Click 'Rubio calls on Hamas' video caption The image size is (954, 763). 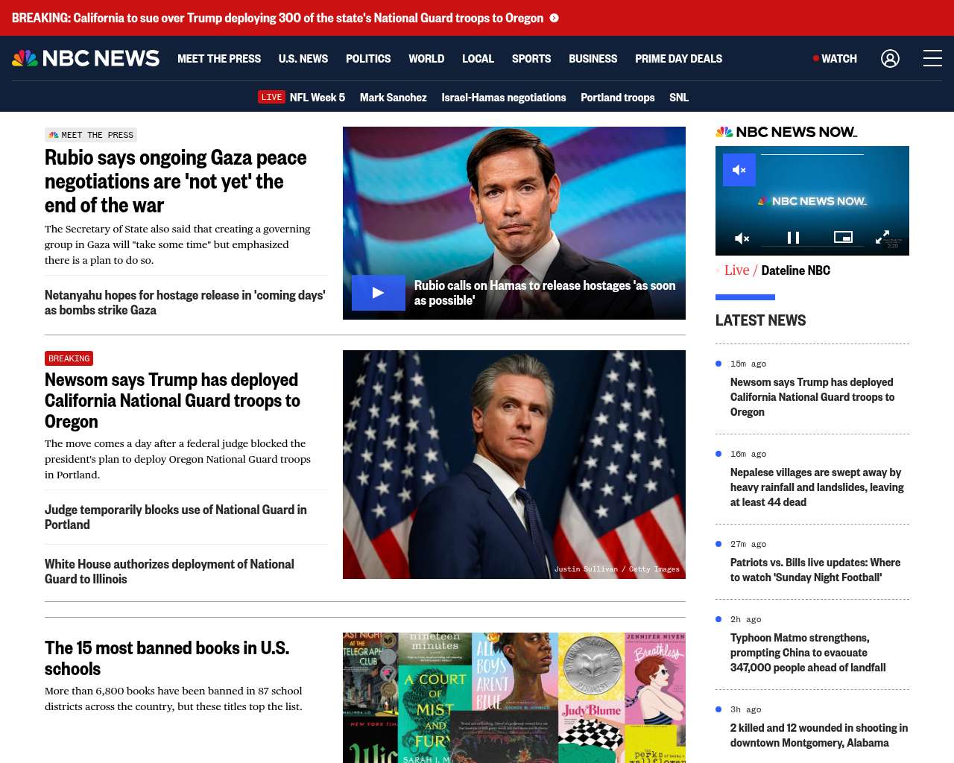pos(545,293)
